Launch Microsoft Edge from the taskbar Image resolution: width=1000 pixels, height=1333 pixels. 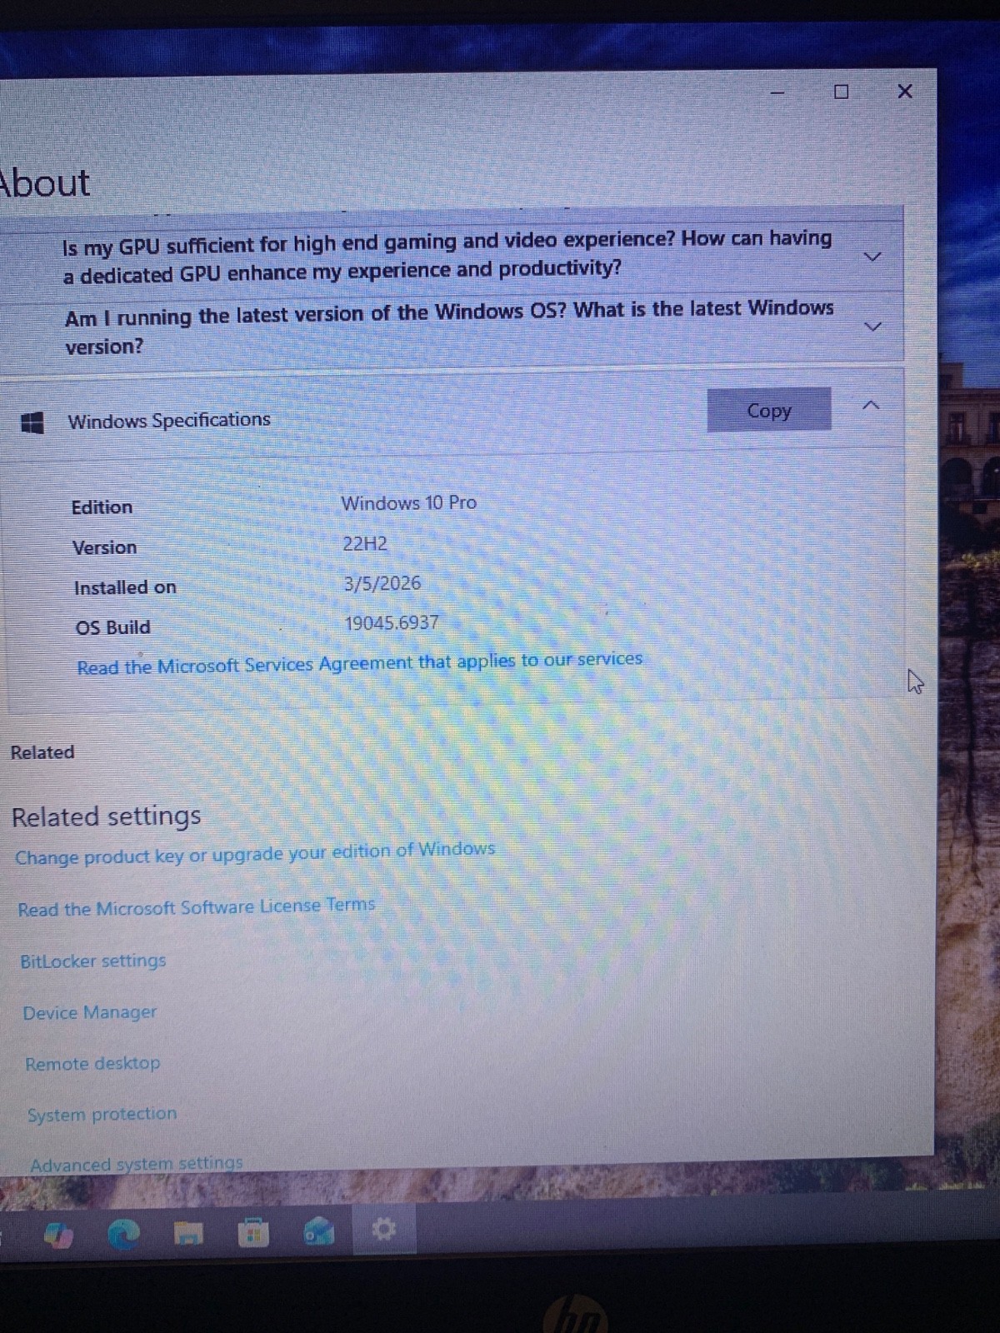point(124,1233)
